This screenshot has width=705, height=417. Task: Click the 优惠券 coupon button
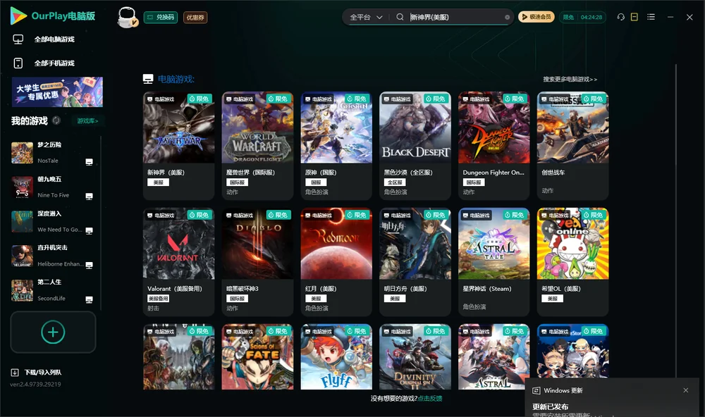[x=195, y=18]
